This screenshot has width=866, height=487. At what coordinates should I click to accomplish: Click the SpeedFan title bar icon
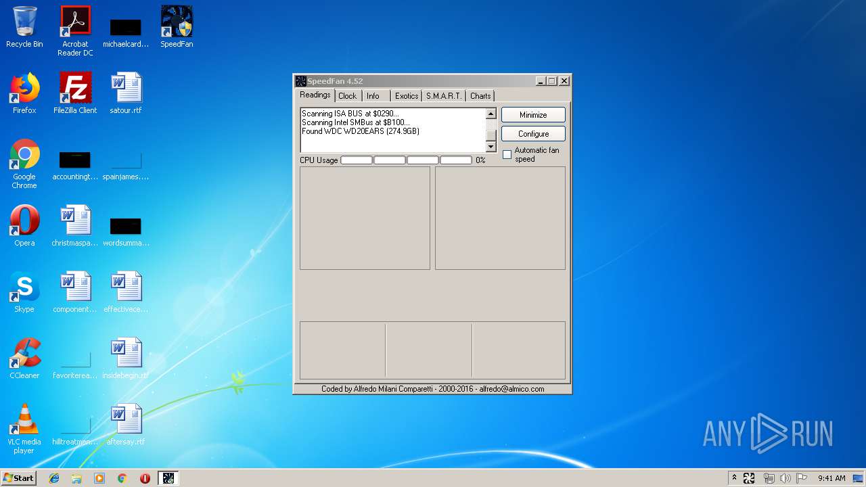point(301,81)
